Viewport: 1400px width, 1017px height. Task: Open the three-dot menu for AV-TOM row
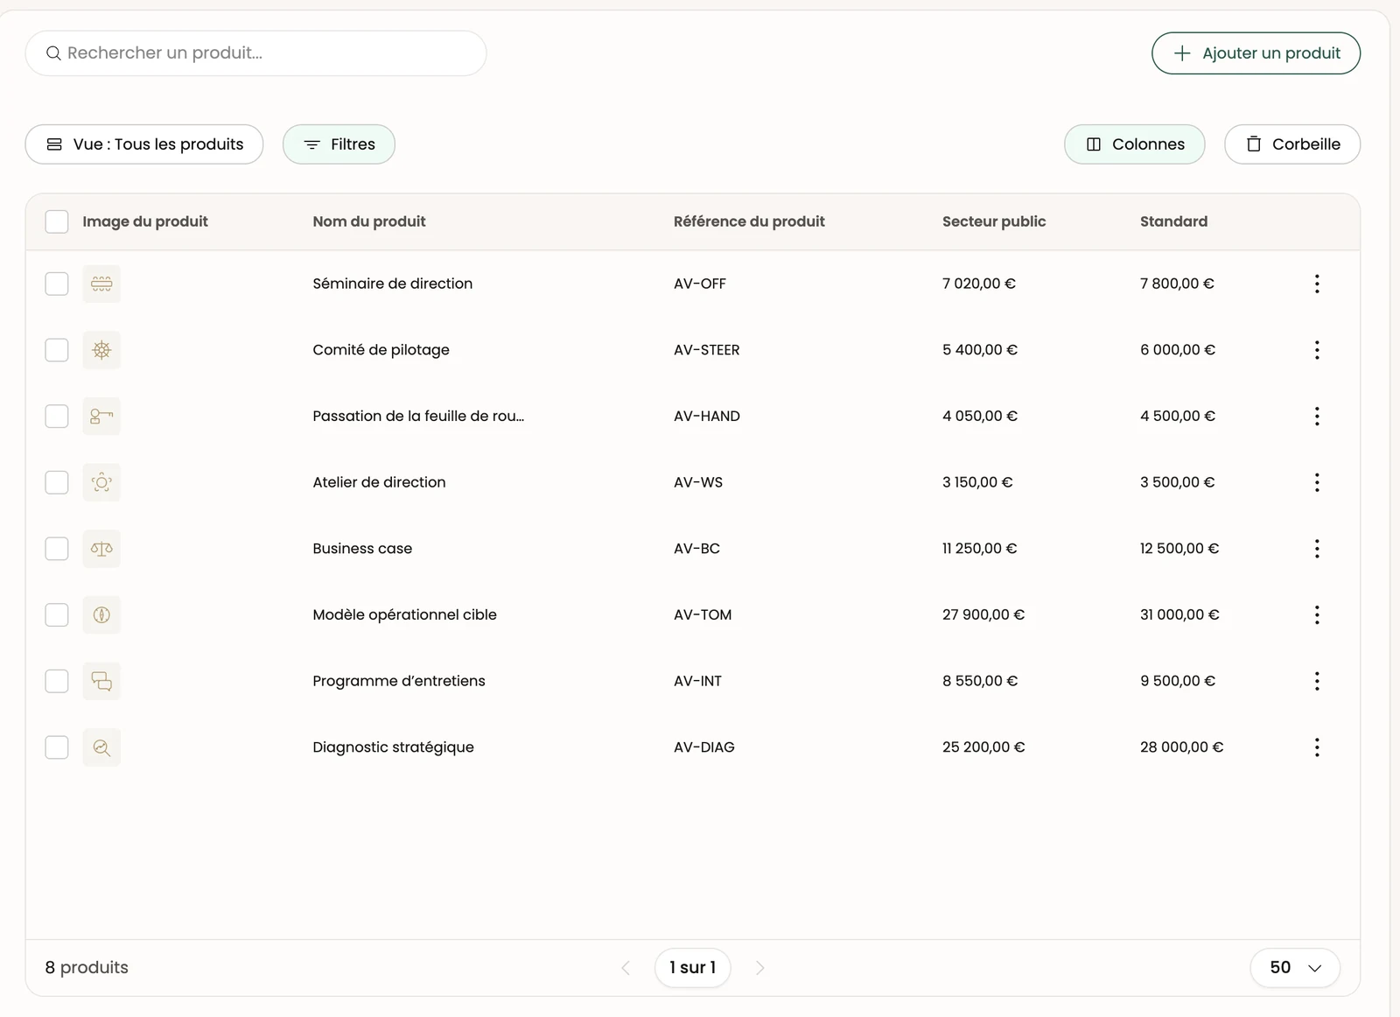tap(1317, 615)
